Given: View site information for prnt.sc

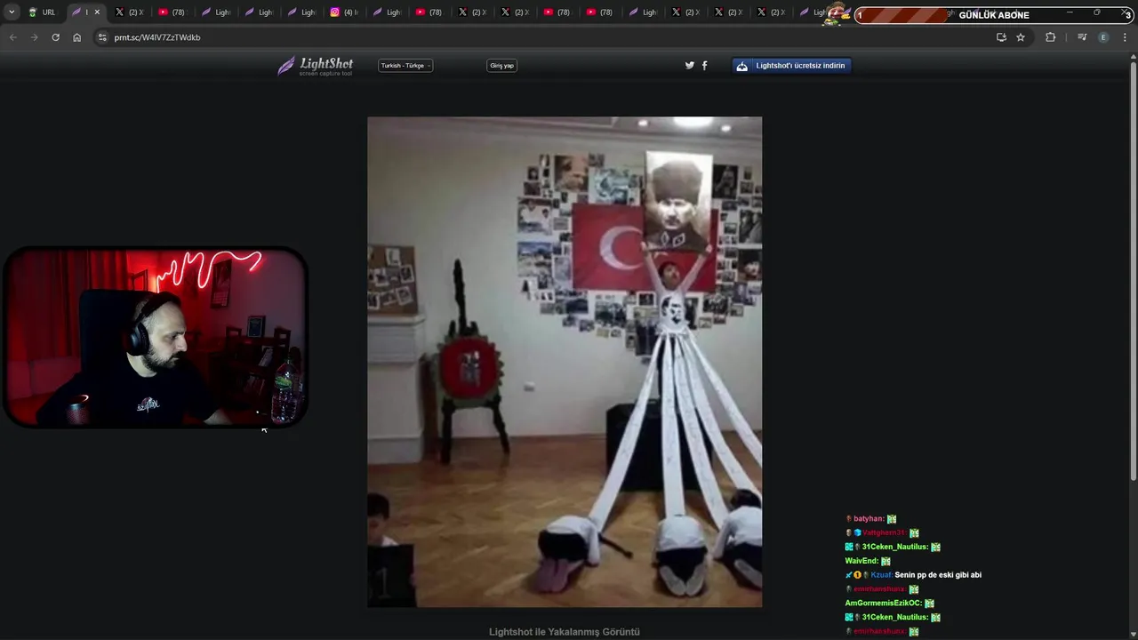Looking at the screenshot, I should (x=102, y=37).
